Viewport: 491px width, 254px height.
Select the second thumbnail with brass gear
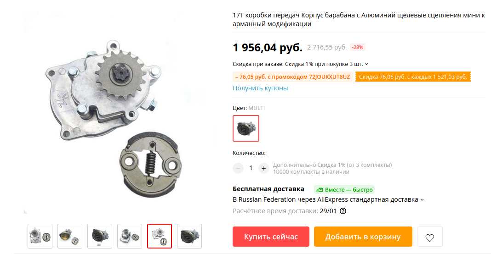point(70,236)
